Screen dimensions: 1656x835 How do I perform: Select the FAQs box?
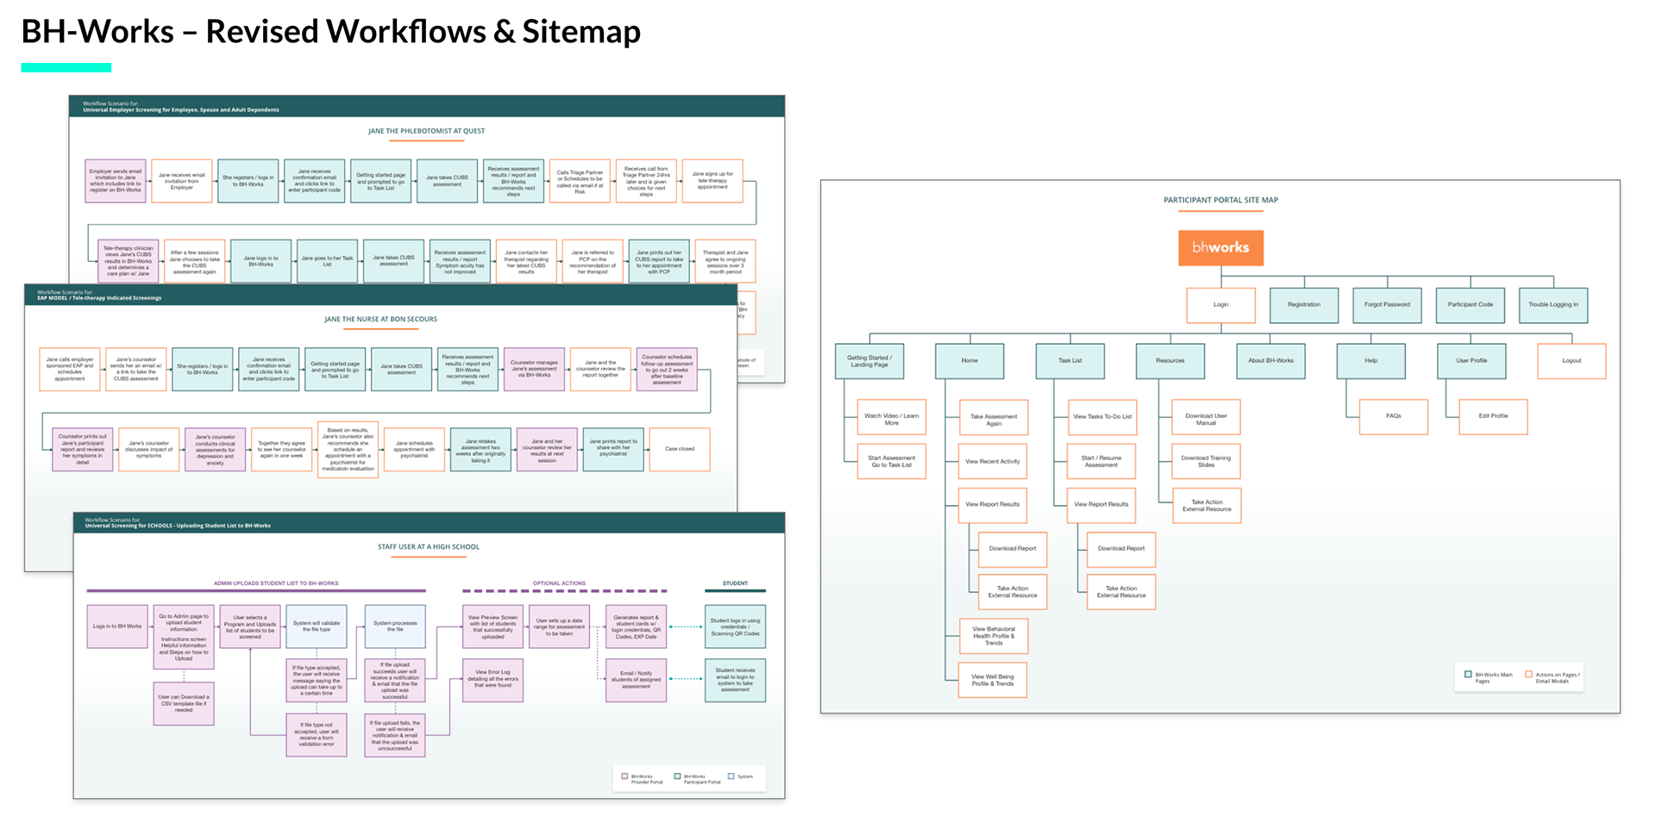(1393, 417)
